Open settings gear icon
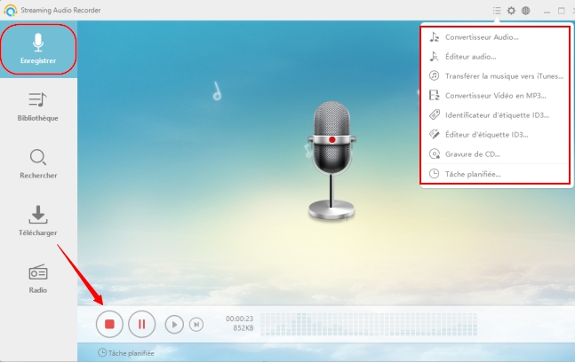The height and width of the screenshot is (362, 575). [x=511, y=11]
